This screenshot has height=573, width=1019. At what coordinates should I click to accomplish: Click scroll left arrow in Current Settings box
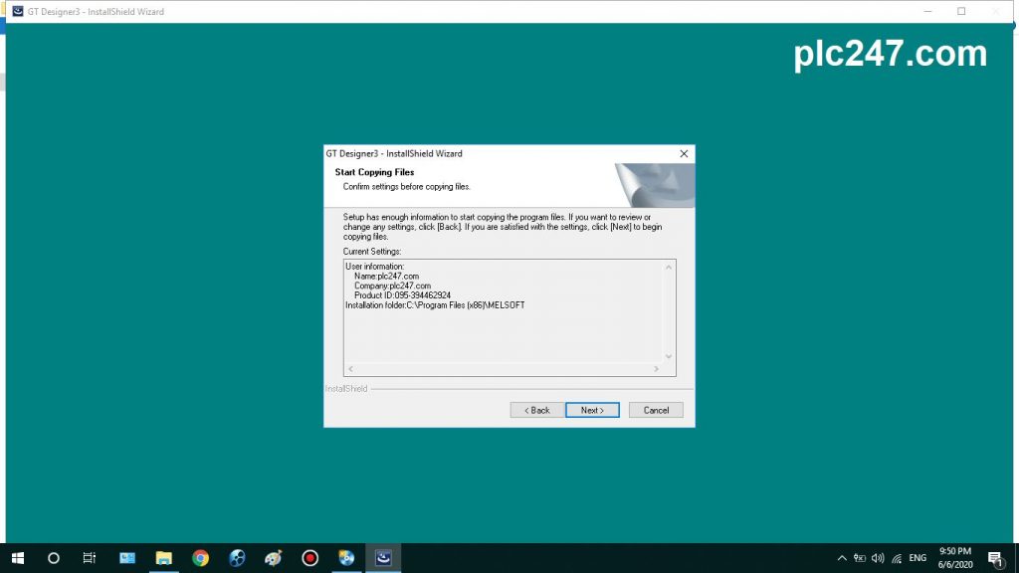[x=350, y=369]
